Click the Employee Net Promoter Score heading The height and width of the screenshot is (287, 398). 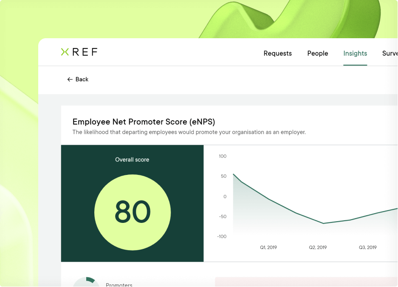[x=143, y=122]
